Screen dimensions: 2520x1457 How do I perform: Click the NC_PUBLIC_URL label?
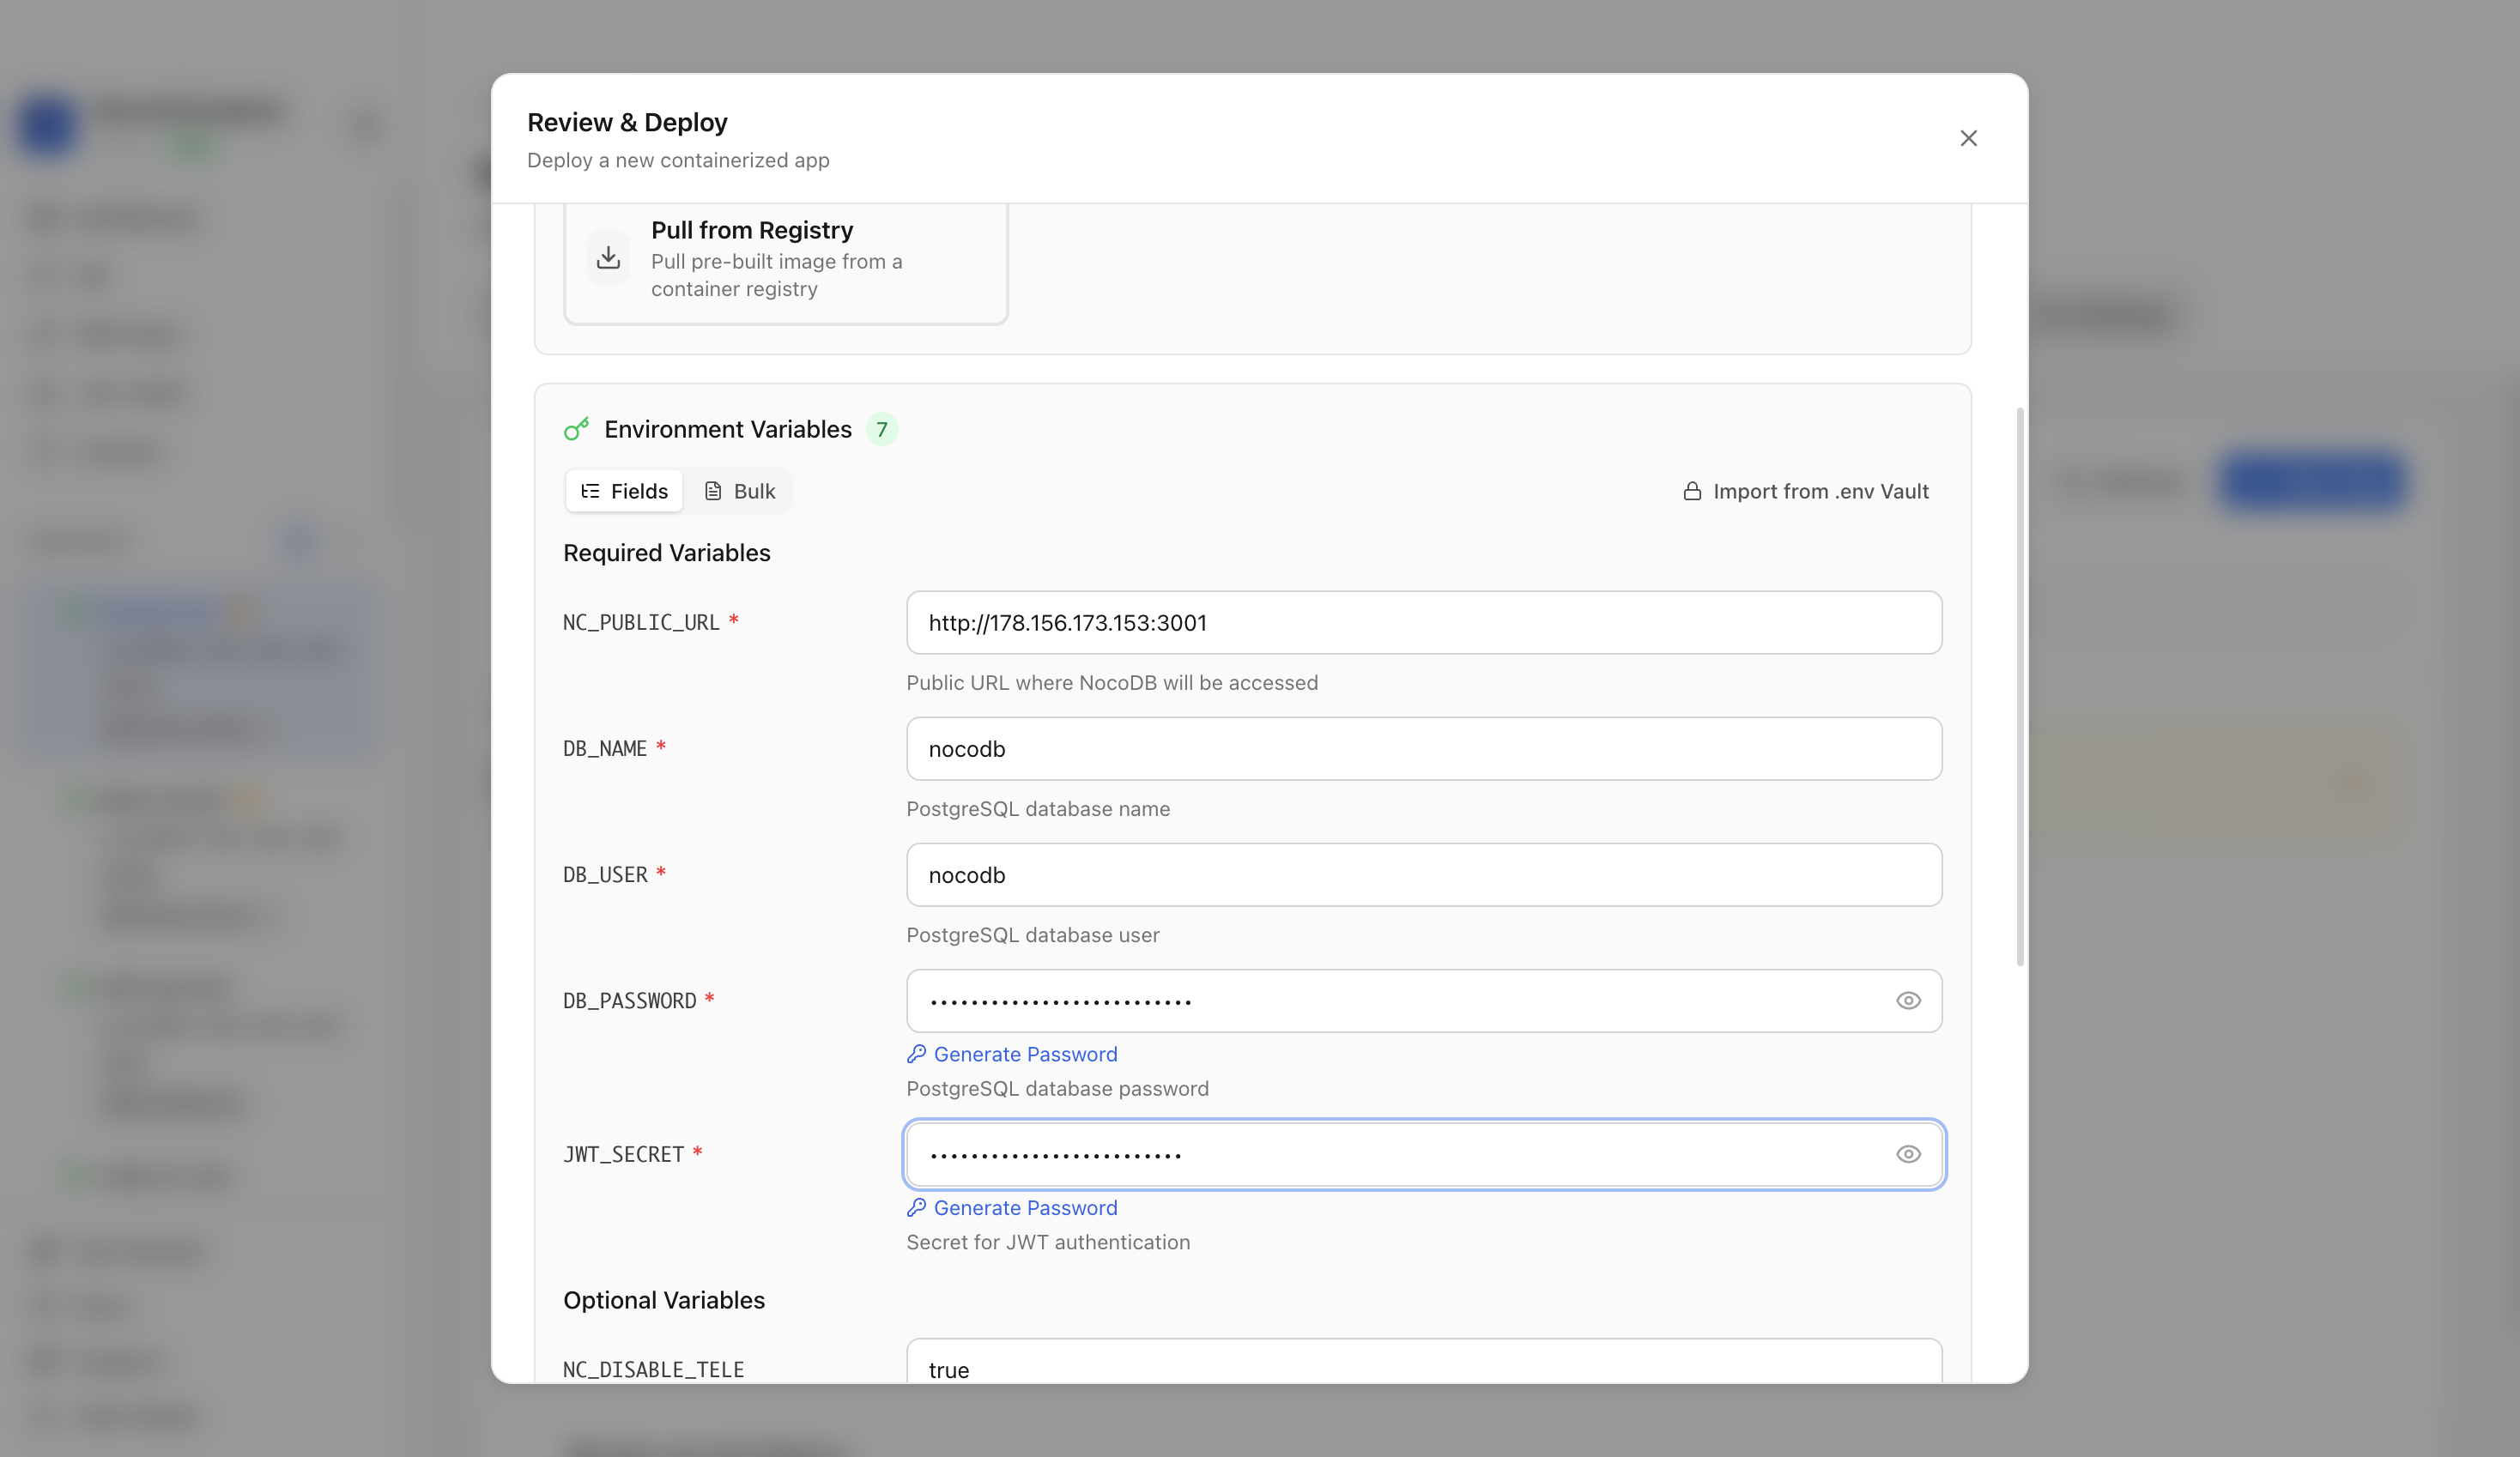(x=642, y=622)
